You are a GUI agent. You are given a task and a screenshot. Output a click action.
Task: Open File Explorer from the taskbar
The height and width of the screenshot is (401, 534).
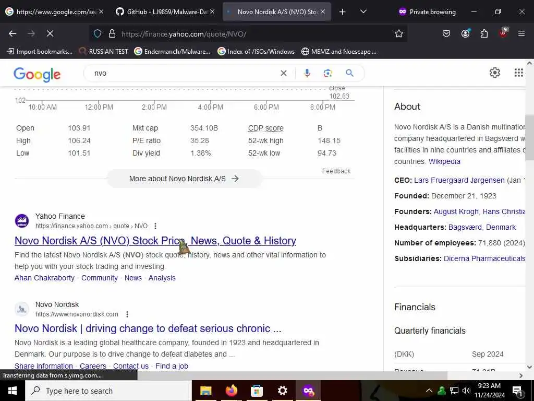point(205,391)
